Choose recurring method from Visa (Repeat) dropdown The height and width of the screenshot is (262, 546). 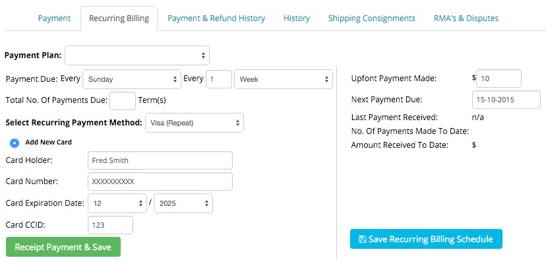coord(195,123)
